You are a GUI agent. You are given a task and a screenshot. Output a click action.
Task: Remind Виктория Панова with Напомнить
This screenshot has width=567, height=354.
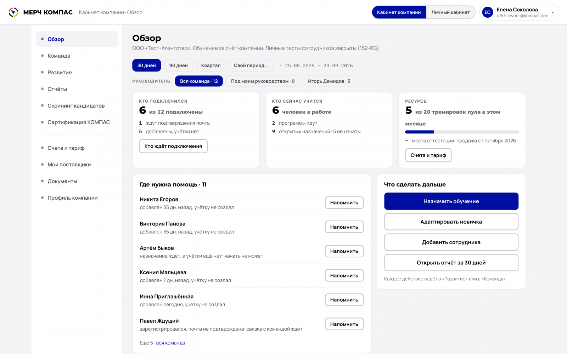tap(344, 227)
